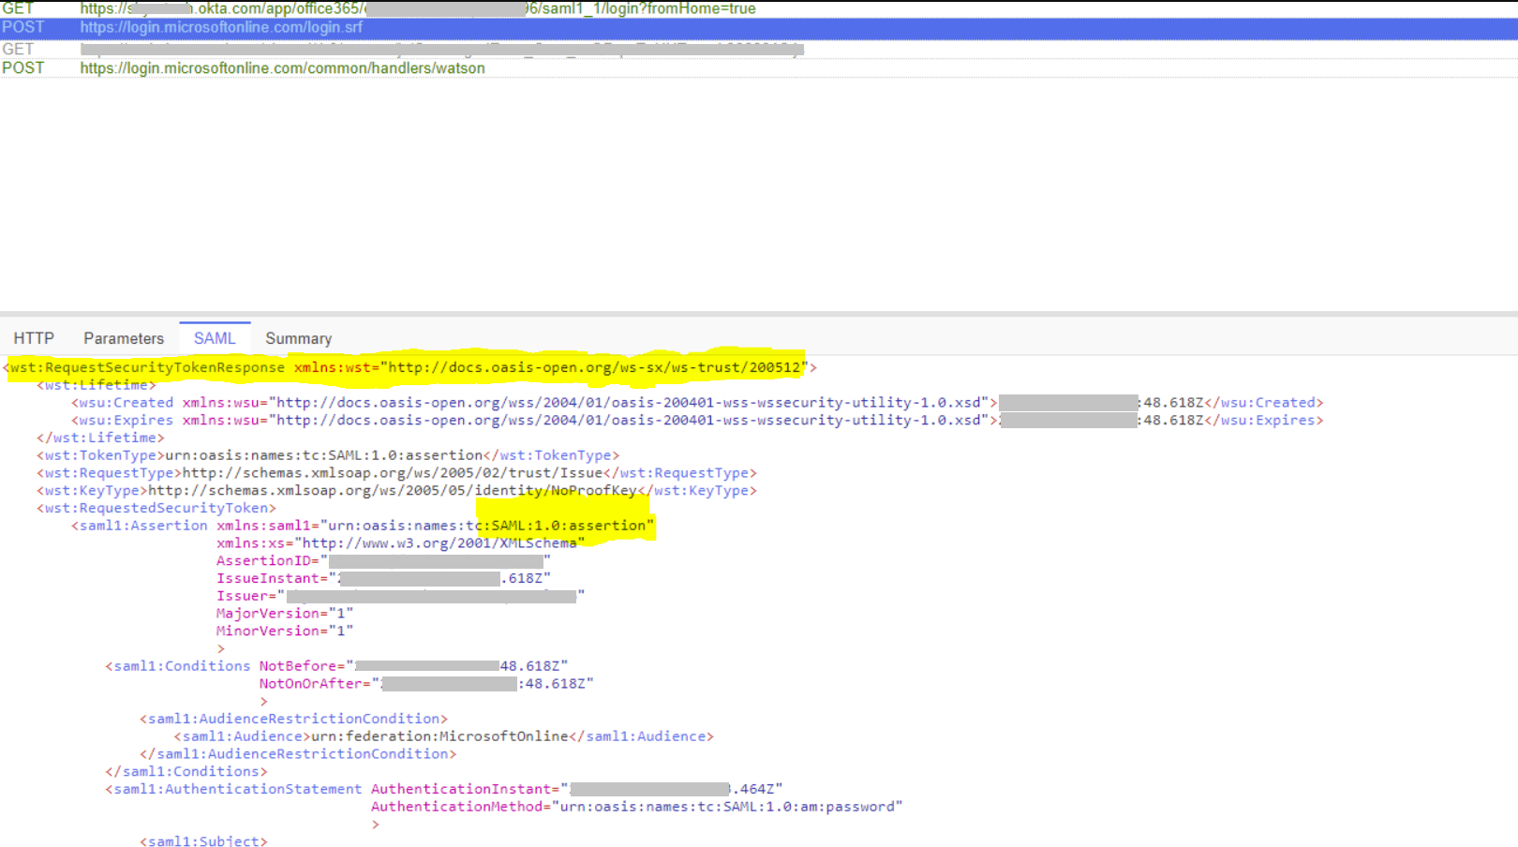Click the wst:TokenType element line
The image size is (1518, 847).
(328, 455)
